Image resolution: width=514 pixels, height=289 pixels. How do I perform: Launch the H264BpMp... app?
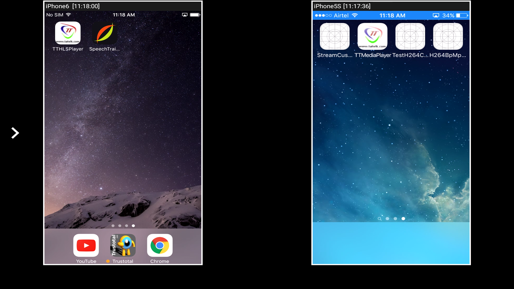(448, 36)
